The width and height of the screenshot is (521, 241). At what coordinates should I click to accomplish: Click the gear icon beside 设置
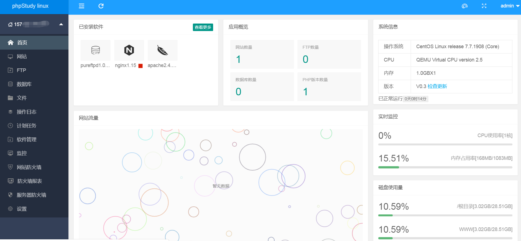point(10,209)
